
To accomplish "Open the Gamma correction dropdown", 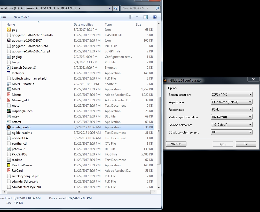I will coord(232,124).
